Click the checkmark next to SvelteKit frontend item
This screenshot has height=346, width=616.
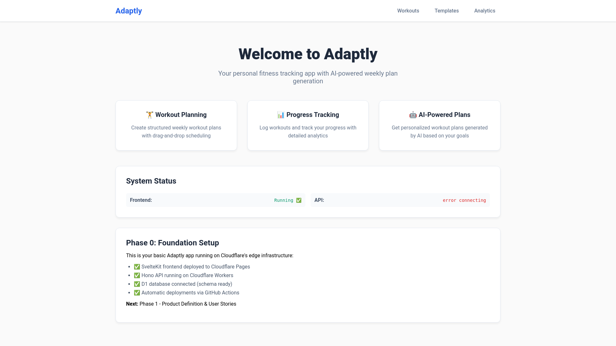coord(137,267)
